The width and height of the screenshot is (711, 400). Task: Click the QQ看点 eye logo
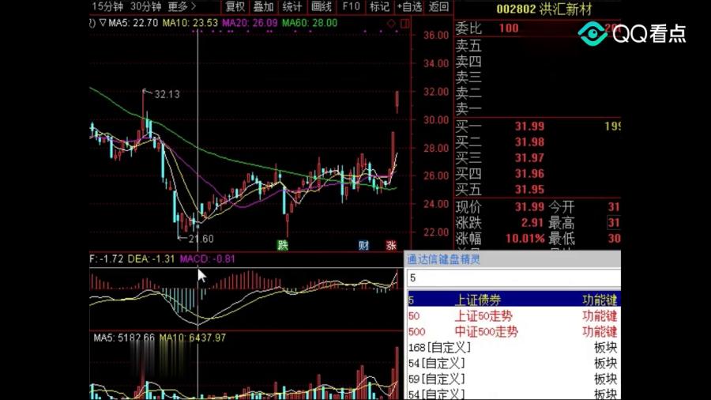[592, 33]
